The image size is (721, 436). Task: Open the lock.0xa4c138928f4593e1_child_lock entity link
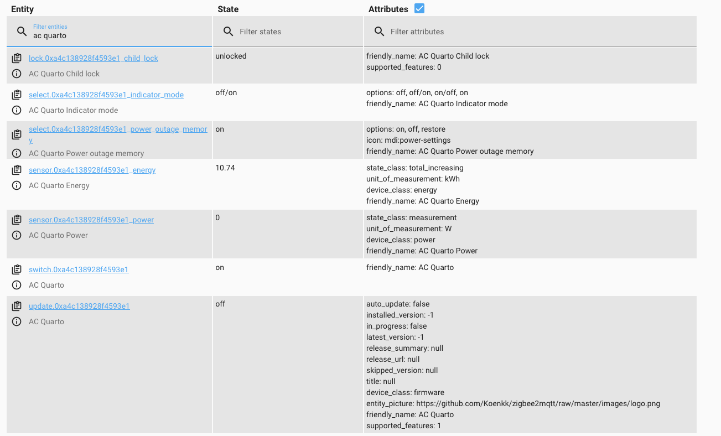(92, 58)
